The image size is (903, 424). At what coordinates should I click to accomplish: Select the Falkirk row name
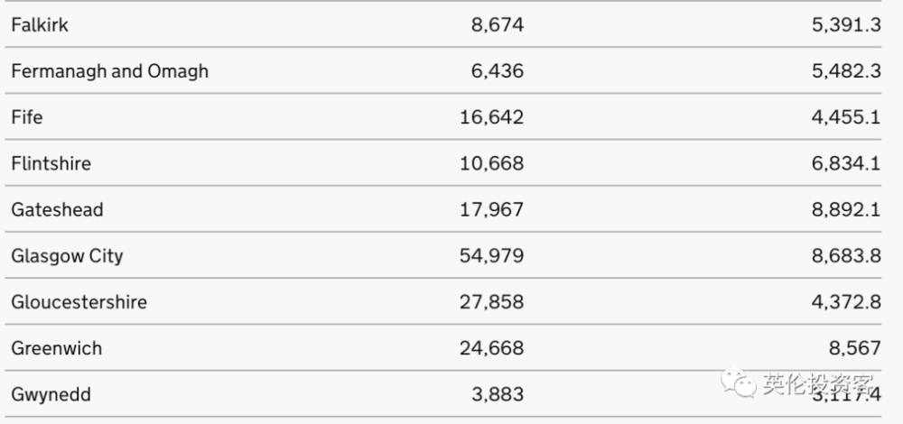(x=40, y=24)
